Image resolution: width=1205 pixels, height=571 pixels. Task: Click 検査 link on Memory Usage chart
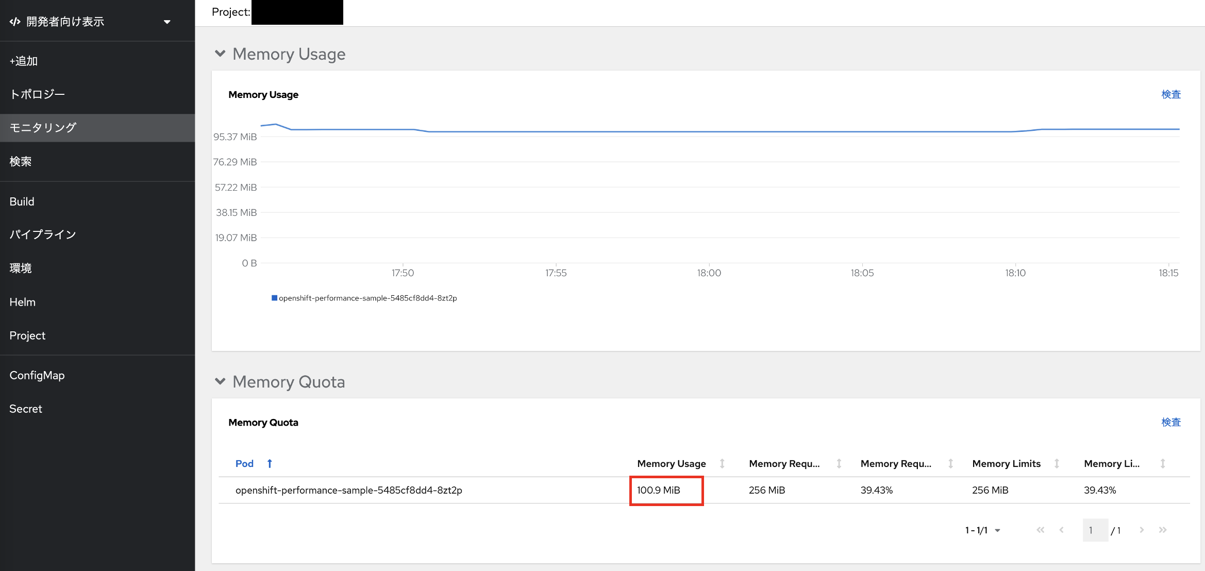click(1170, 94)
